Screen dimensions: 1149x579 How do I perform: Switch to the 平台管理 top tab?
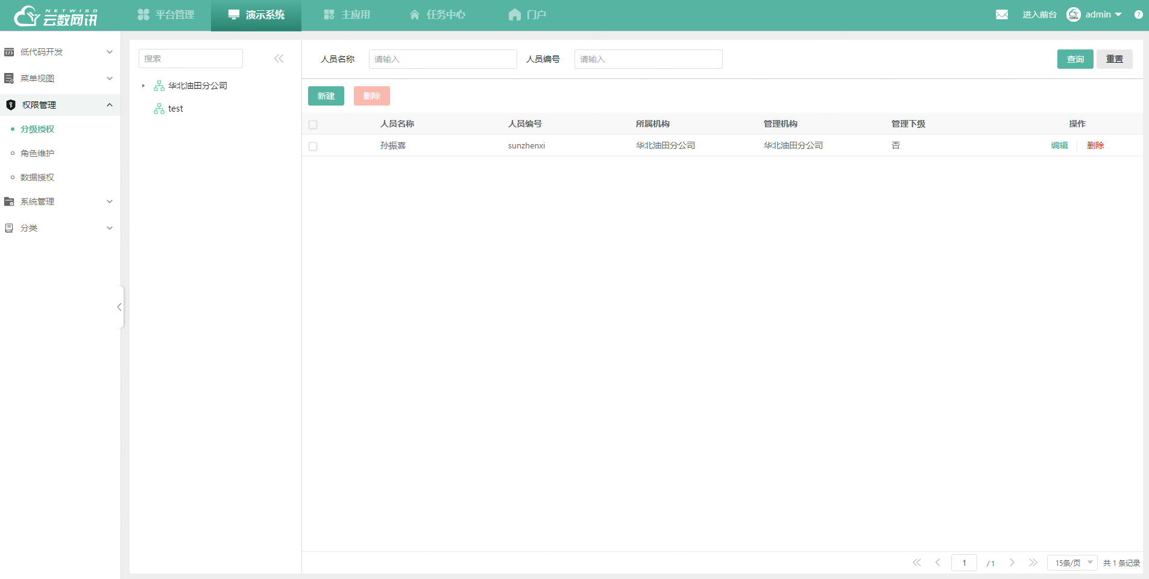pos(166,14)
